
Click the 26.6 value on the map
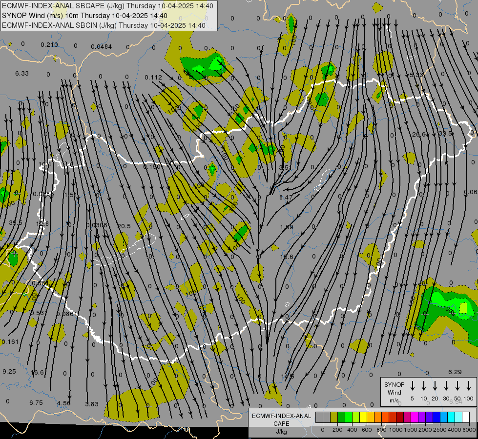click(419, 134)
